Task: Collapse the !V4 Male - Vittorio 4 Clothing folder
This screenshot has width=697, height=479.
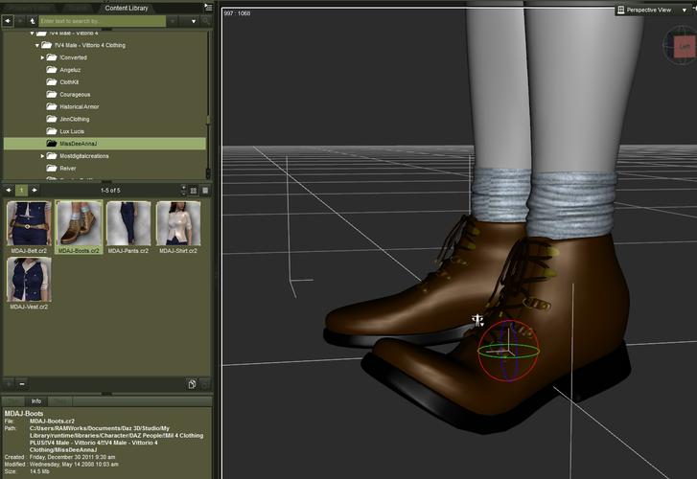Action: pos(36,45)
